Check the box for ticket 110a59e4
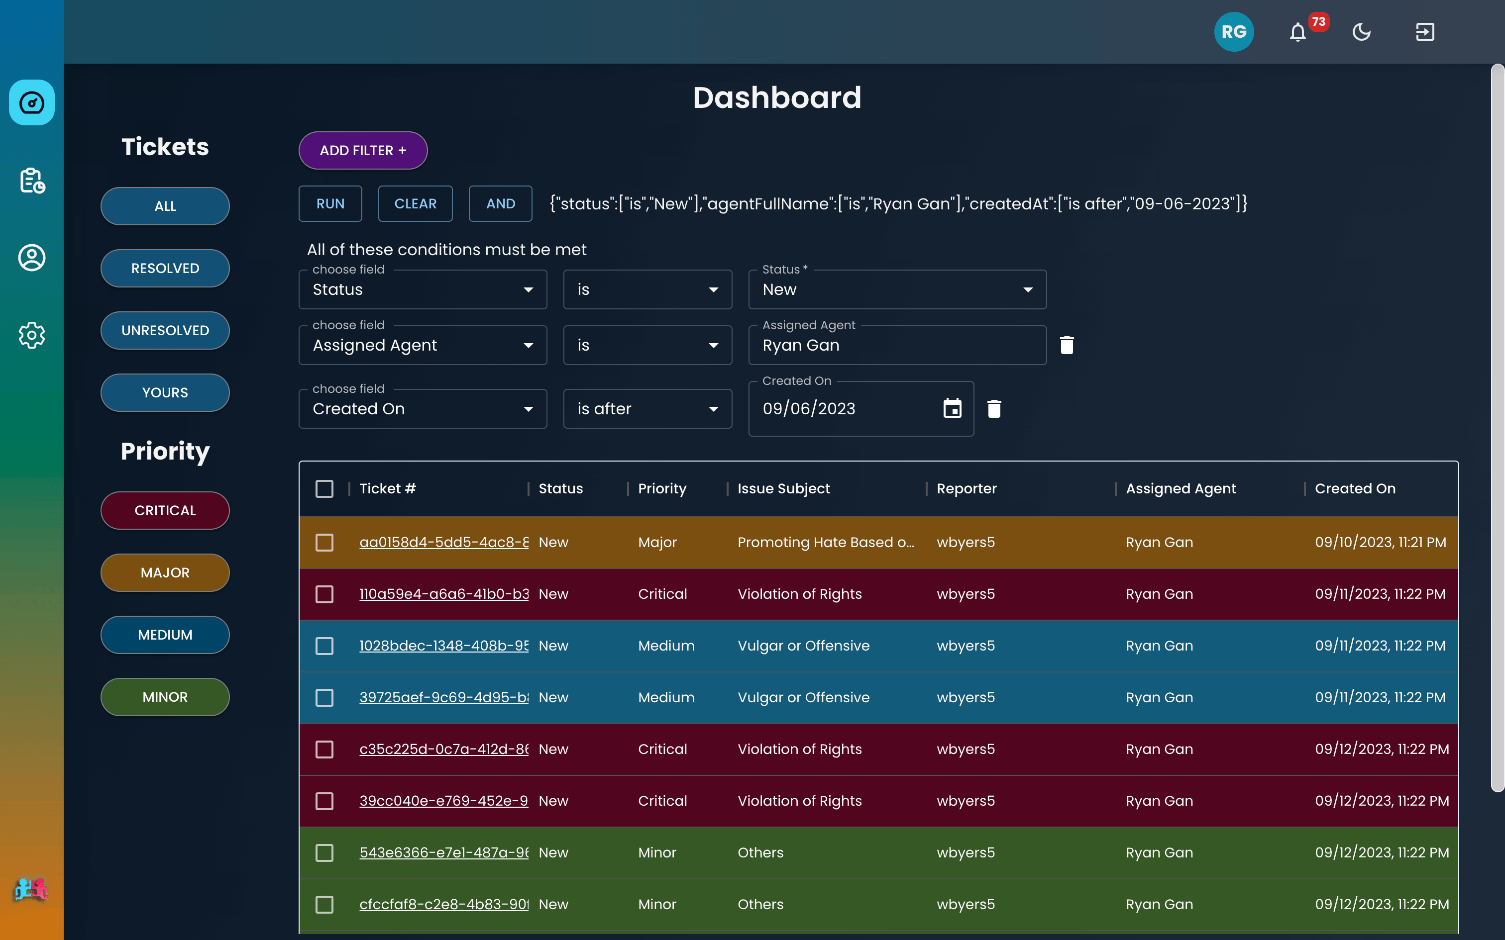The height and width of the screenshot is (940, 1505). (324, 594)
